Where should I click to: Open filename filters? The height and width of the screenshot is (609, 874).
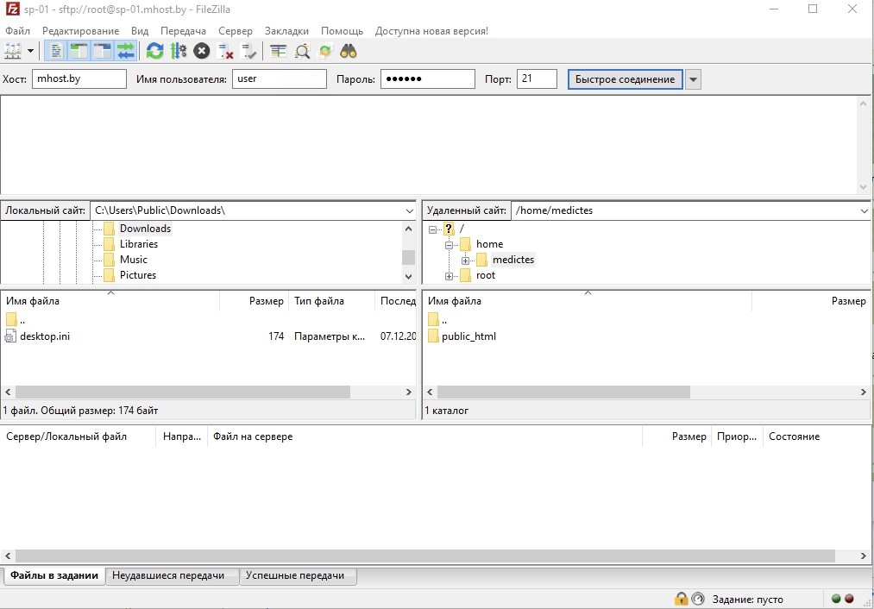point(301,51)
